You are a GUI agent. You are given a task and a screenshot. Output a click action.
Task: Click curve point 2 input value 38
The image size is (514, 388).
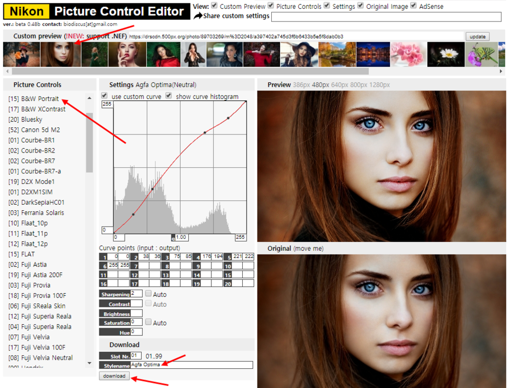(144, 257)
